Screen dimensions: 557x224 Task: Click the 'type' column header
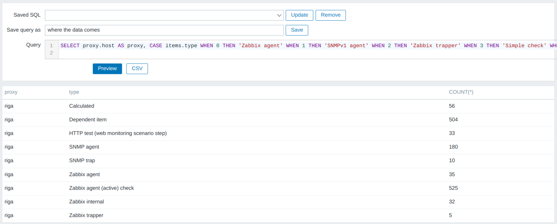(74, 92)
